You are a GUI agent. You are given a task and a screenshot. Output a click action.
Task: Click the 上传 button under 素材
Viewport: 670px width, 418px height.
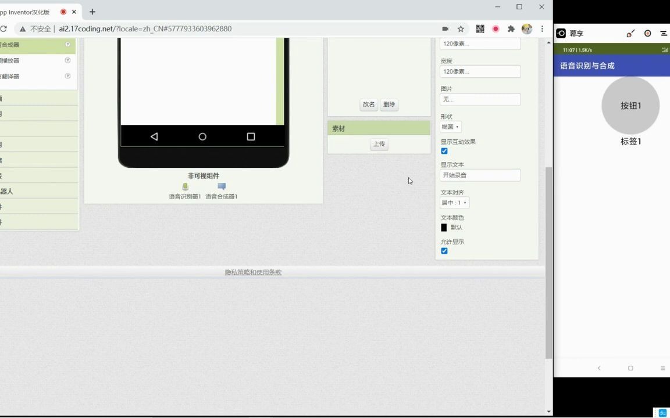coord(379,144)
